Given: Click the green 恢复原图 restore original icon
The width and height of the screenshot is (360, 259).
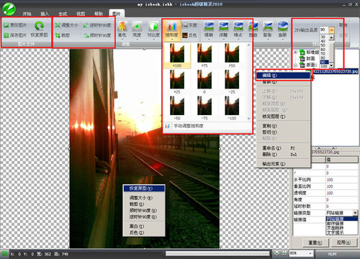Looking at the screenshot, I should (39, 26).
